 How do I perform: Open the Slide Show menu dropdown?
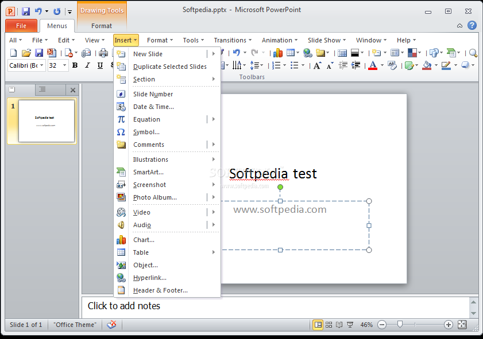click(327, 40)
